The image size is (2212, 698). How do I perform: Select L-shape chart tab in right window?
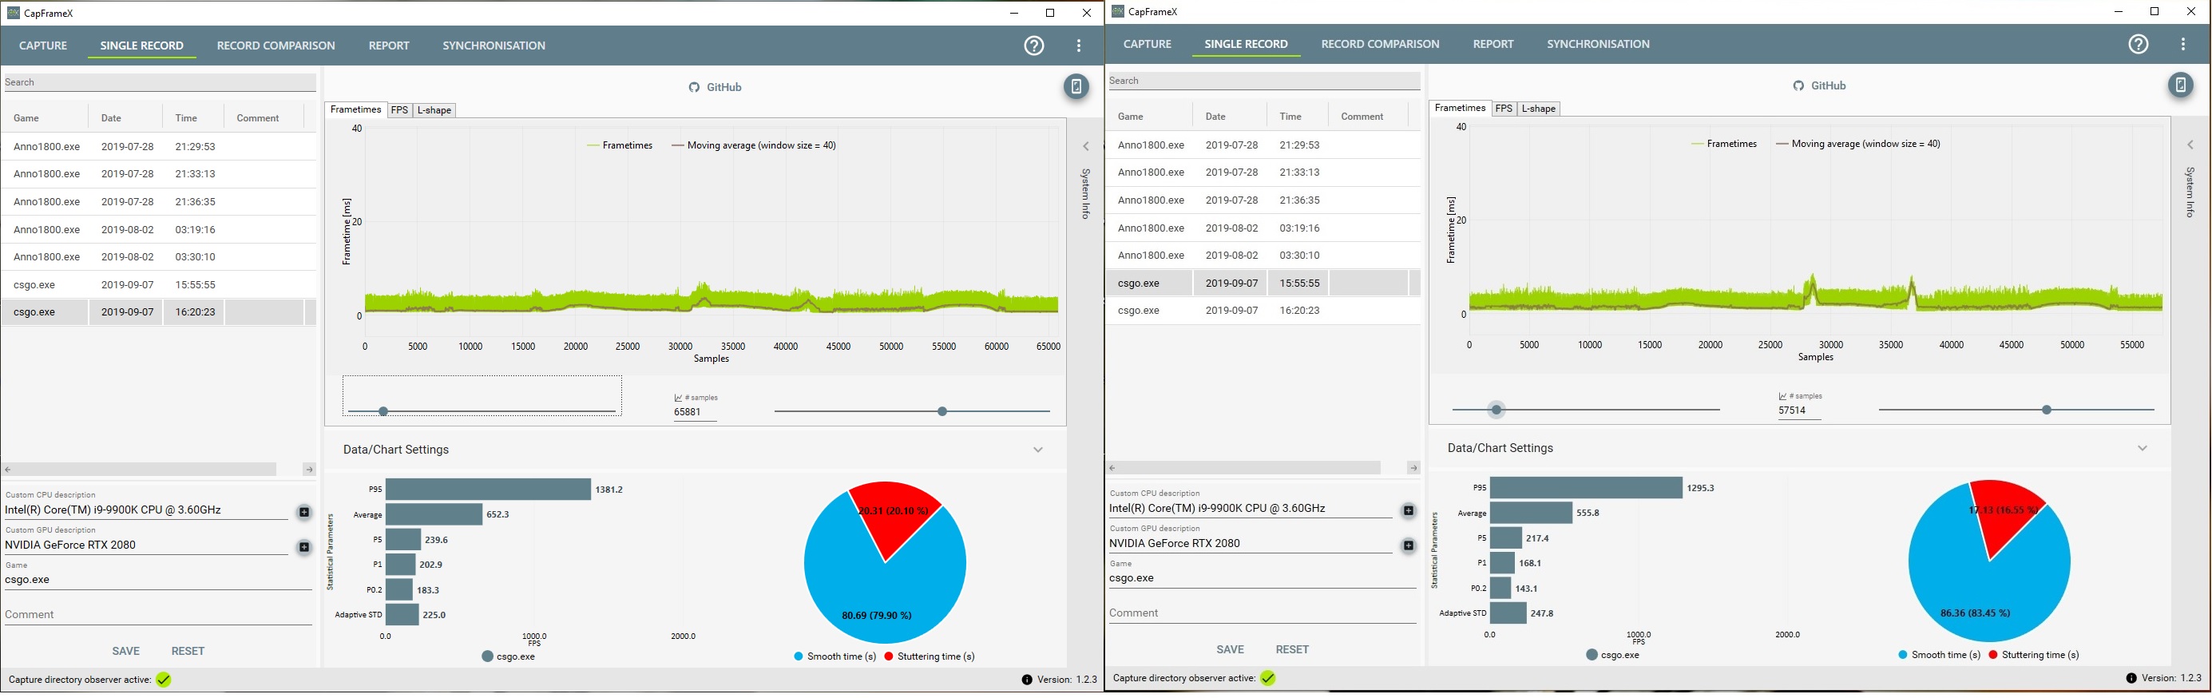[1538, 108]
